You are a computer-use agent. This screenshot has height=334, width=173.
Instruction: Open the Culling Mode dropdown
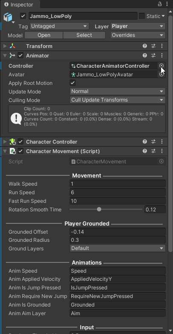tap(117, 100)
